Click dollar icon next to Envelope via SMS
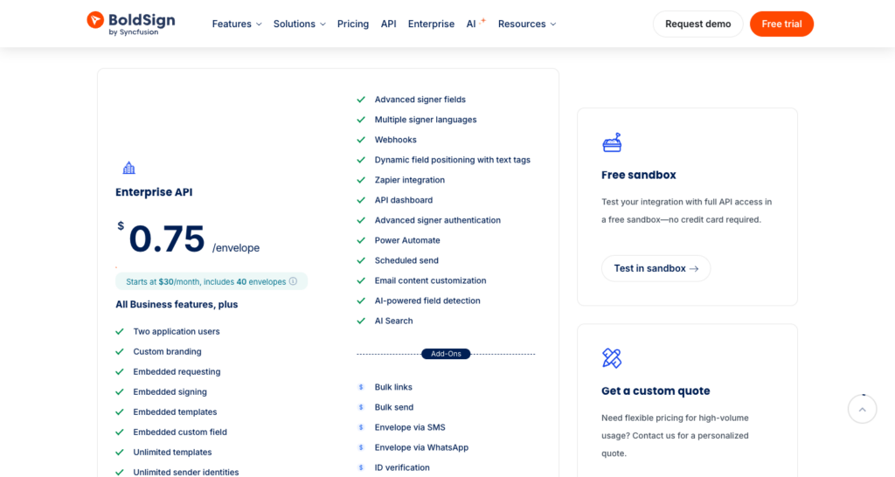This screenshot has height=477, width=895. pos(361,427)
